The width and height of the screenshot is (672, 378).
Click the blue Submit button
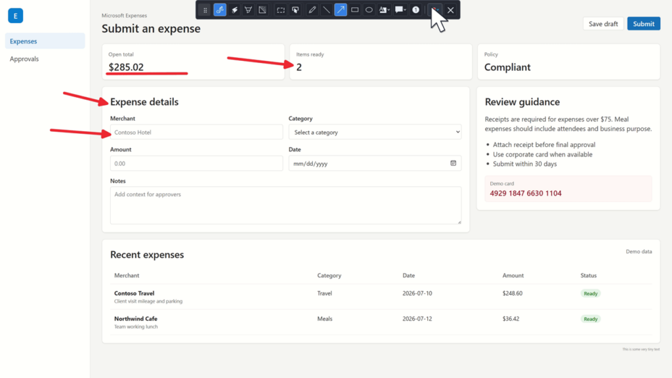click(x=644, y=24)
